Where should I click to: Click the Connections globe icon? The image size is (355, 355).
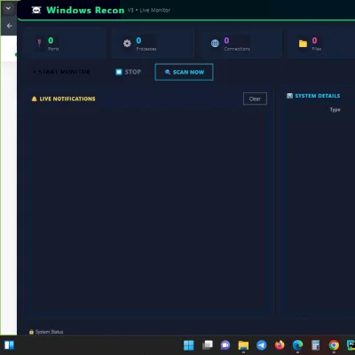[x=215, y=43]
